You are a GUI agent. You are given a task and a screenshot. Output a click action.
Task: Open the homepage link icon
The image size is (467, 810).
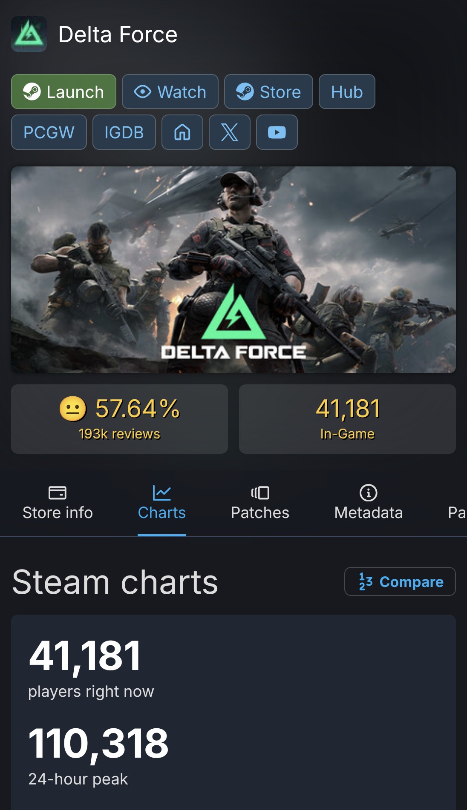(x=182, y=132)
